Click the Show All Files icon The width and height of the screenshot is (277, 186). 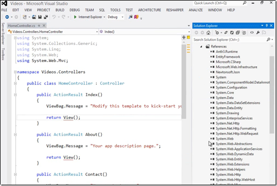tap(244, 33)
